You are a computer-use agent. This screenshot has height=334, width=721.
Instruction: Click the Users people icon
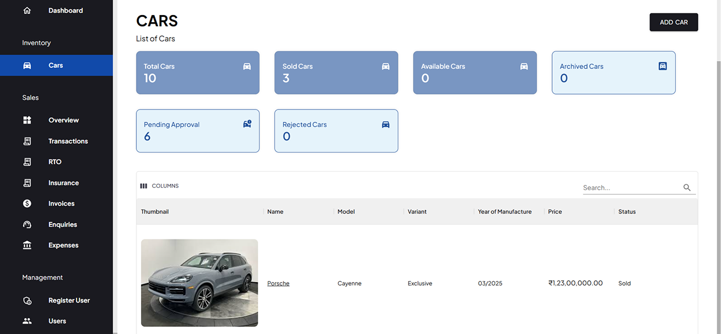[27, 321]
